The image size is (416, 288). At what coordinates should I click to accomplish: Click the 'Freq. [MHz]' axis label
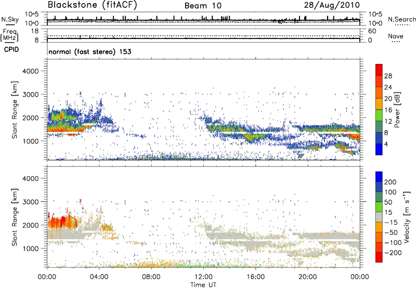tap(9, 35)
